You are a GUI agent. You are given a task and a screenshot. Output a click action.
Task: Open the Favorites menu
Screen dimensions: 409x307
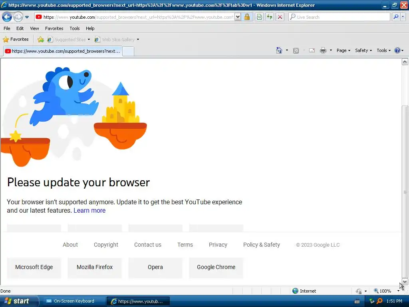(x=54, y=28)
